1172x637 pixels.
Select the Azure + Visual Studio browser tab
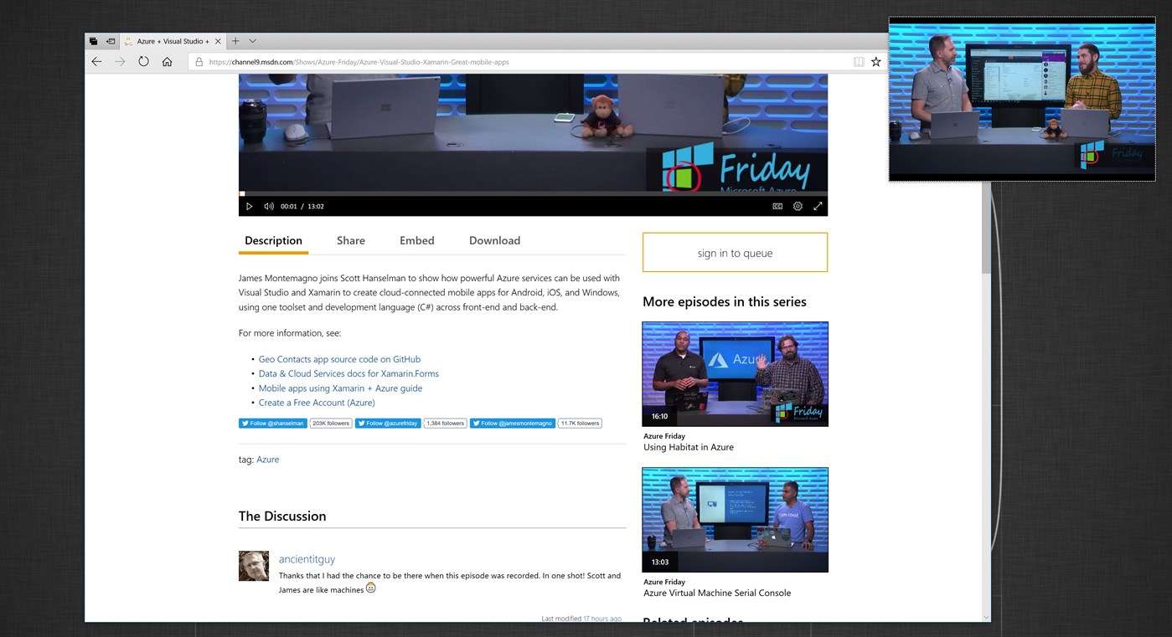[173, 41]
